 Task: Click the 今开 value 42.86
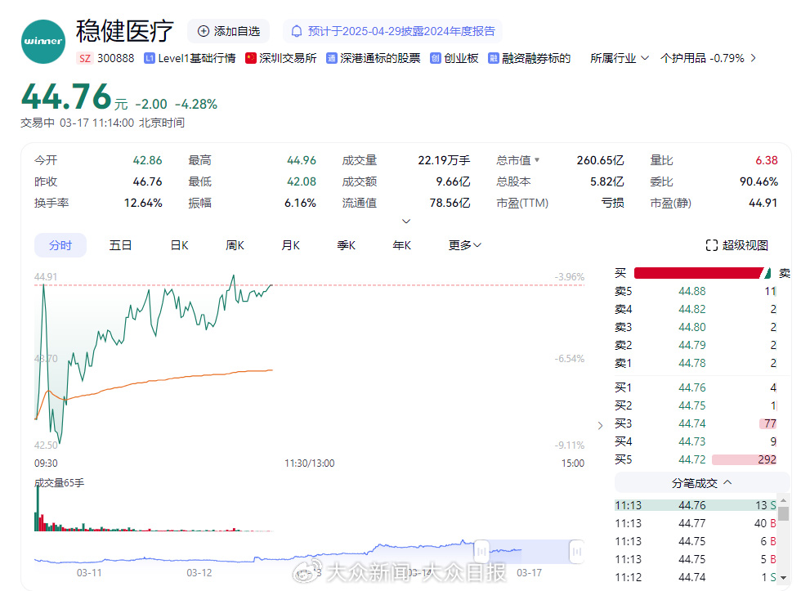click(x=147, y=160)
